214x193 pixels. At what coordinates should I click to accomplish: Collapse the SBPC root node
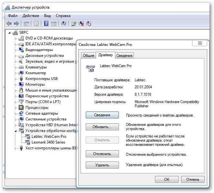9,33
